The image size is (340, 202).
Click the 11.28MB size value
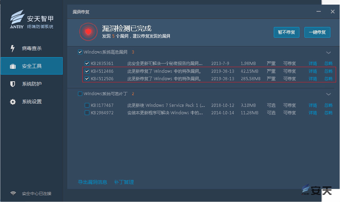(250, 113)
